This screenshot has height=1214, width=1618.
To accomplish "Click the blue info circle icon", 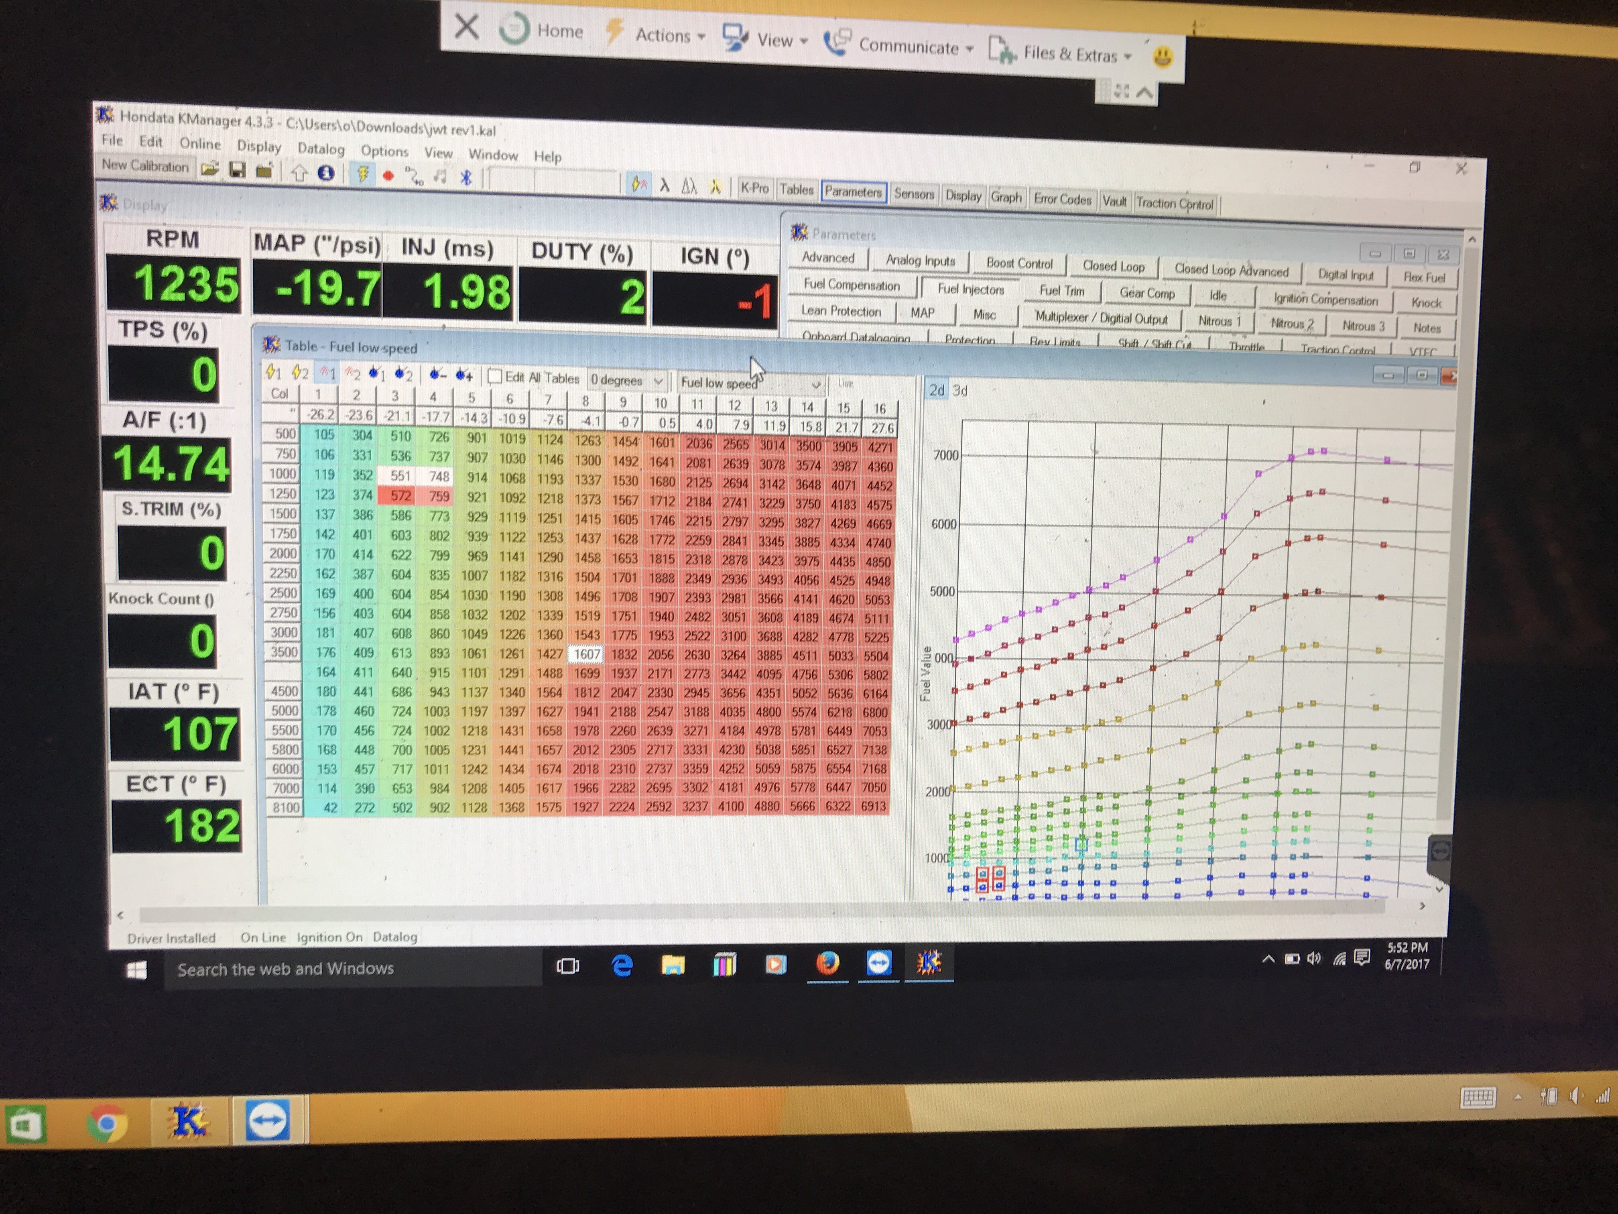I will coord(325,173).
